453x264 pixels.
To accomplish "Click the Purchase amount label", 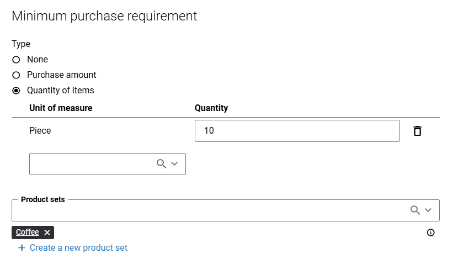I will [62, 75].
